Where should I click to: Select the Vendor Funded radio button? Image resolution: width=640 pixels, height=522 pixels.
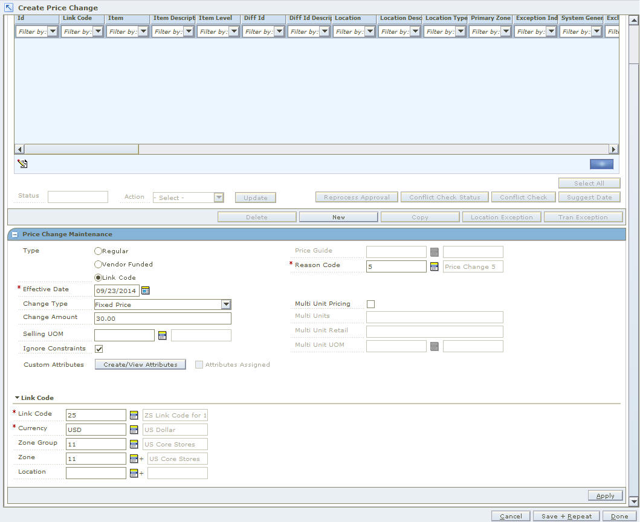pos(98,265)
